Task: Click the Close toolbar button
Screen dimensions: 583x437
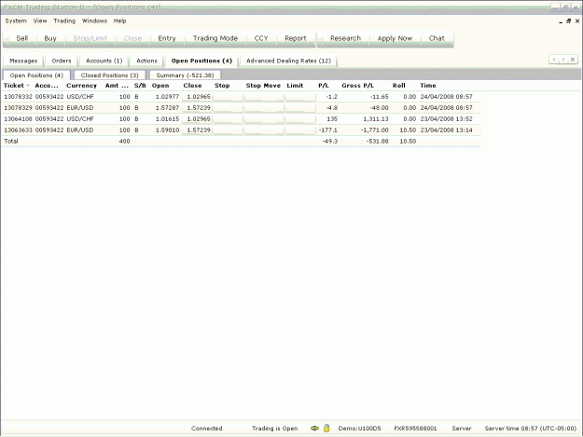Action: 132,38
